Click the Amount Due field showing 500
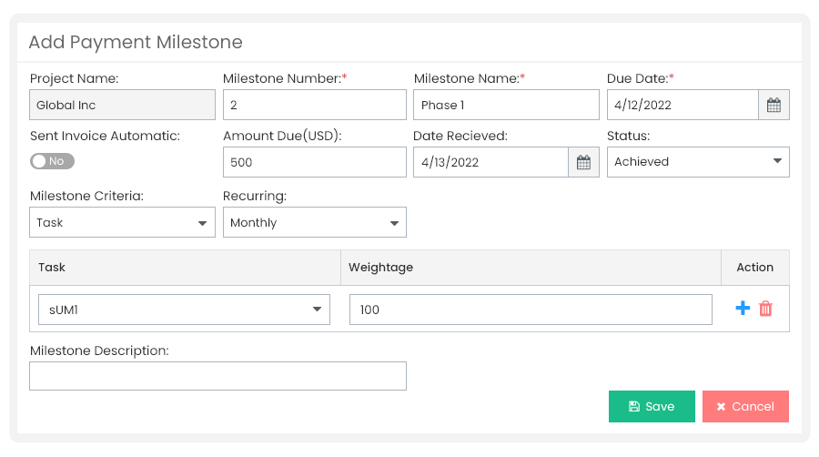 coord(315,162)
